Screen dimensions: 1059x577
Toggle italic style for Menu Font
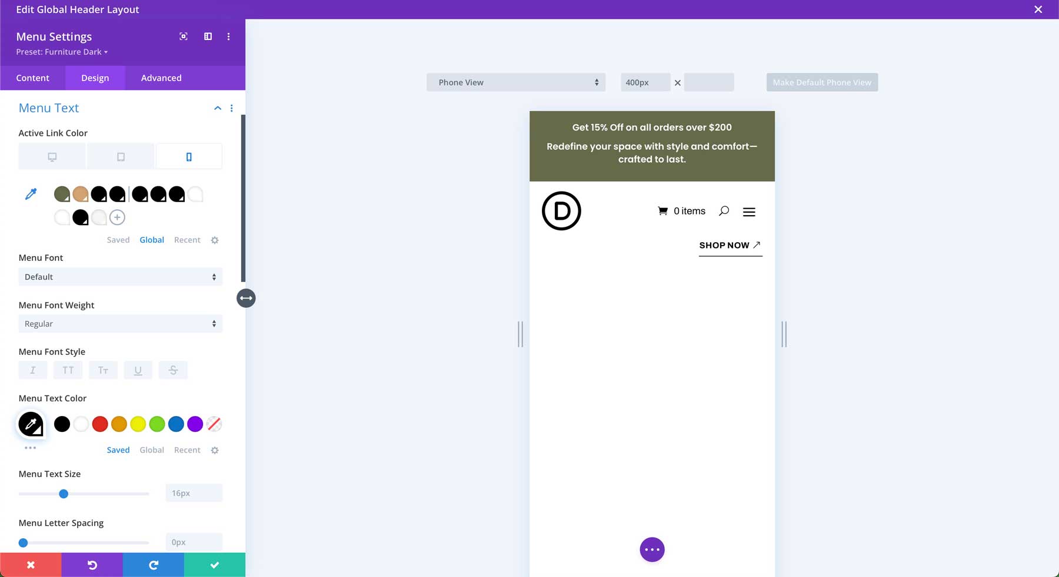32,370
